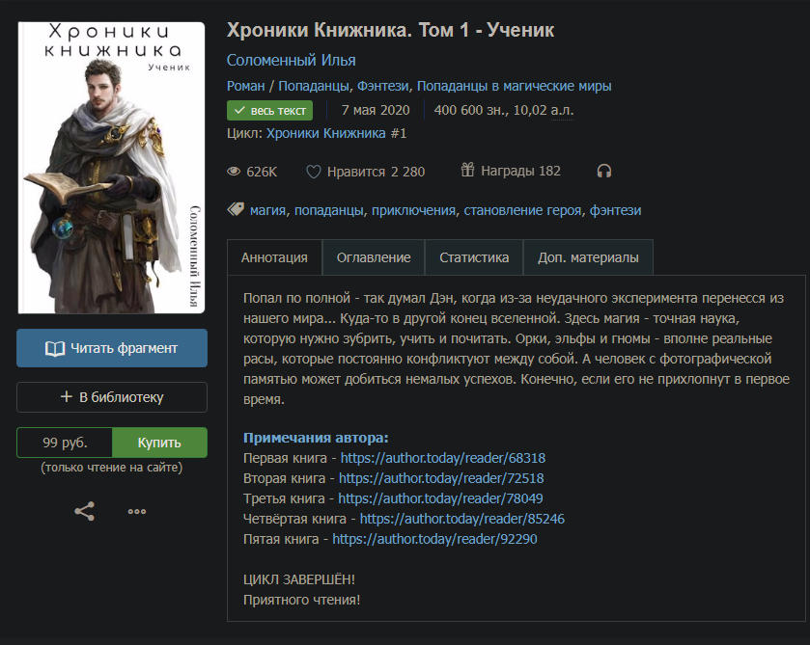810x645 pixels.
Task: Add the book with В библиотеку button
Action: point(112,397)
